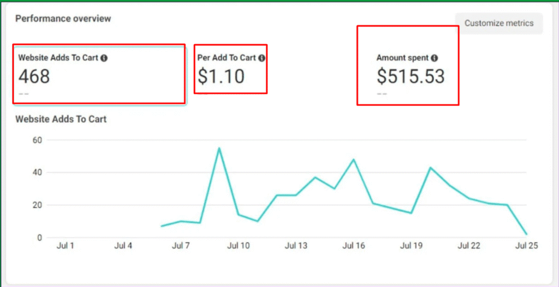
Task: Click the Jul 7 date axis label
Action: click(181, 246)
